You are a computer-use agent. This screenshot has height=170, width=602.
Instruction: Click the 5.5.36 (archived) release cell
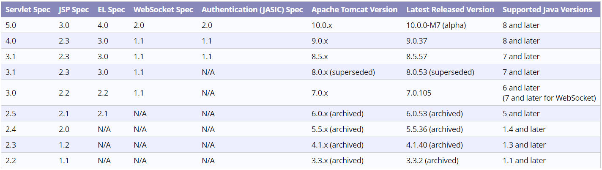pos(435,129)
